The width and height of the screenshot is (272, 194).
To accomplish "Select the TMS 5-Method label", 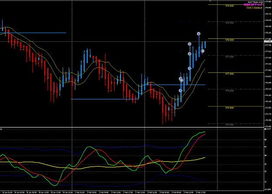I will (254, 8).
